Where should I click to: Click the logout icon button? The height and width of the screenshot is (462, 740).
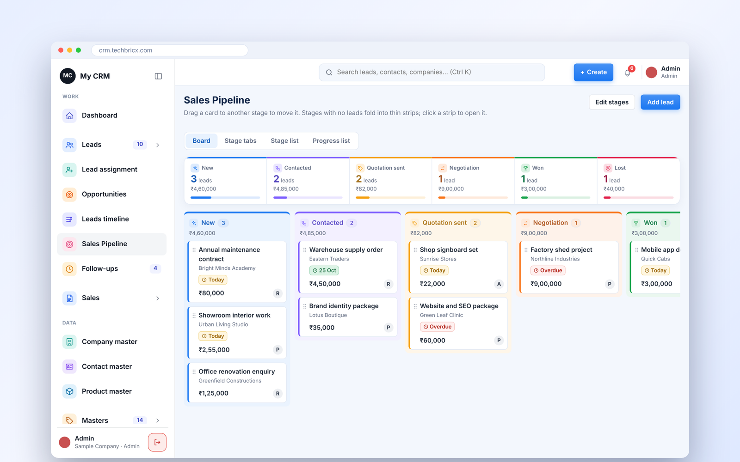click(157, 443)
